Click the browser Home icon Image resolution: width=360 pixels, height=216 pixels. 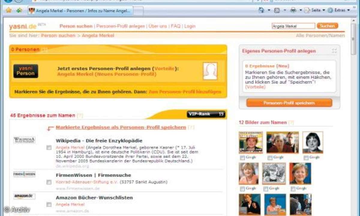[261, 10]
